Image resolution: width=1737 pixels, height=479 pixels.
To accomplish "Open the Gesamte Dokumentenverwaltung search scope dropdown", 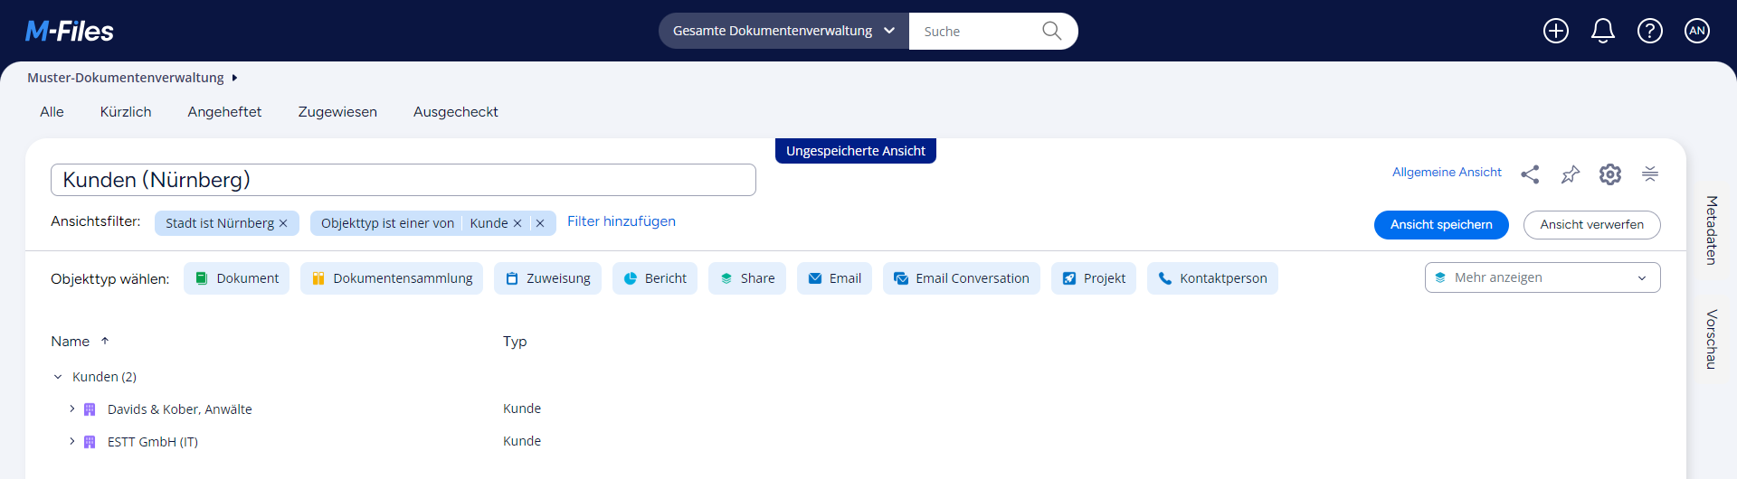I will [x=783, y=31].
